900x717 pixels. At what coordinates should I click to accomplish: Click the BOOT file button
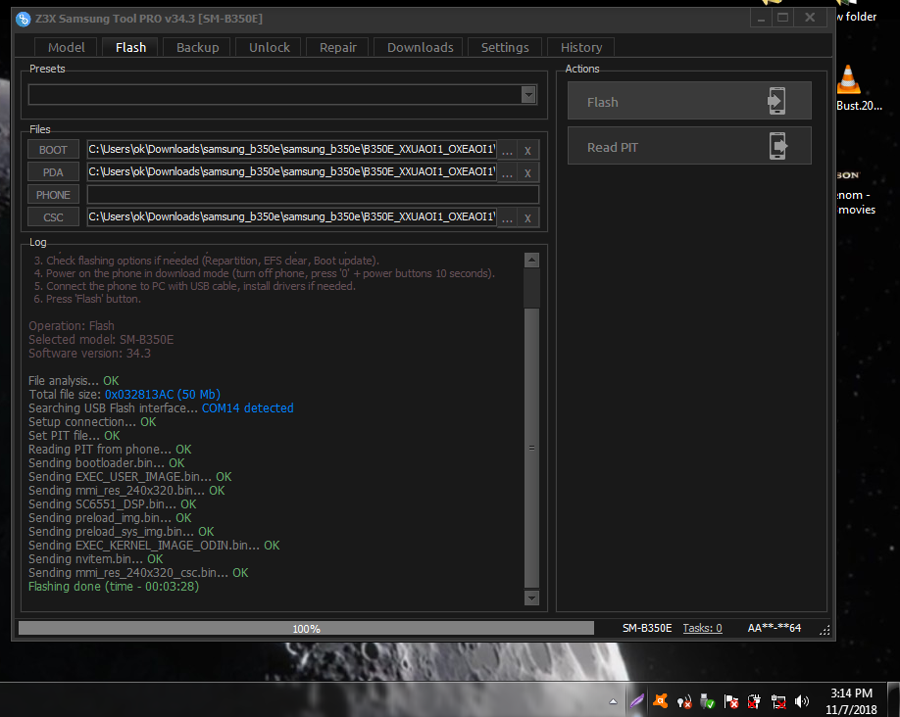(53, 150)
